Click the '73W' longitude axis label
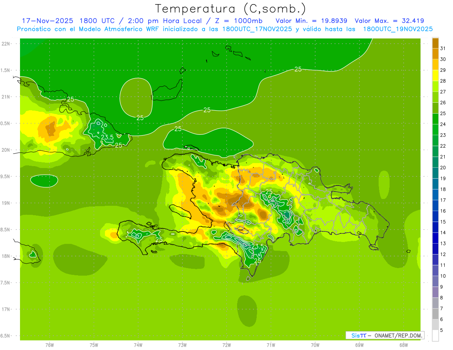This screenshot has width=453, height=350. pyautogui.click(x=182, y=345)
